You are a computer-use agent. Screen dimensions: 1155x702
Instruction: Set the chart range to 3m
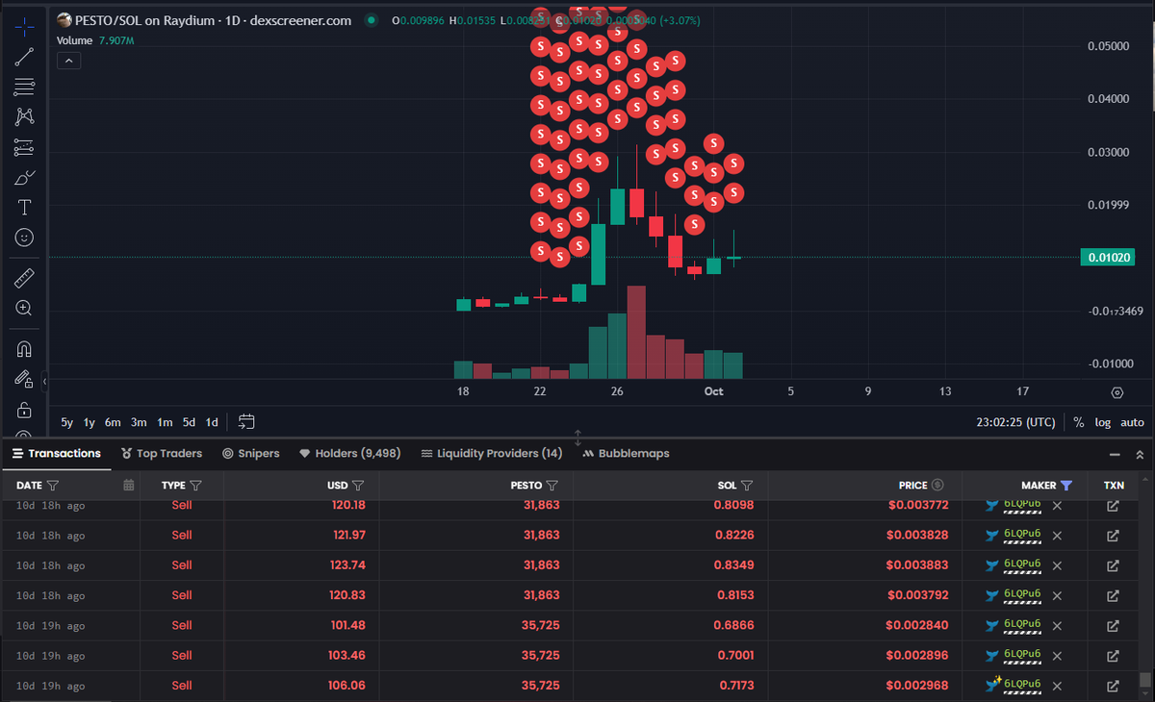139,422
